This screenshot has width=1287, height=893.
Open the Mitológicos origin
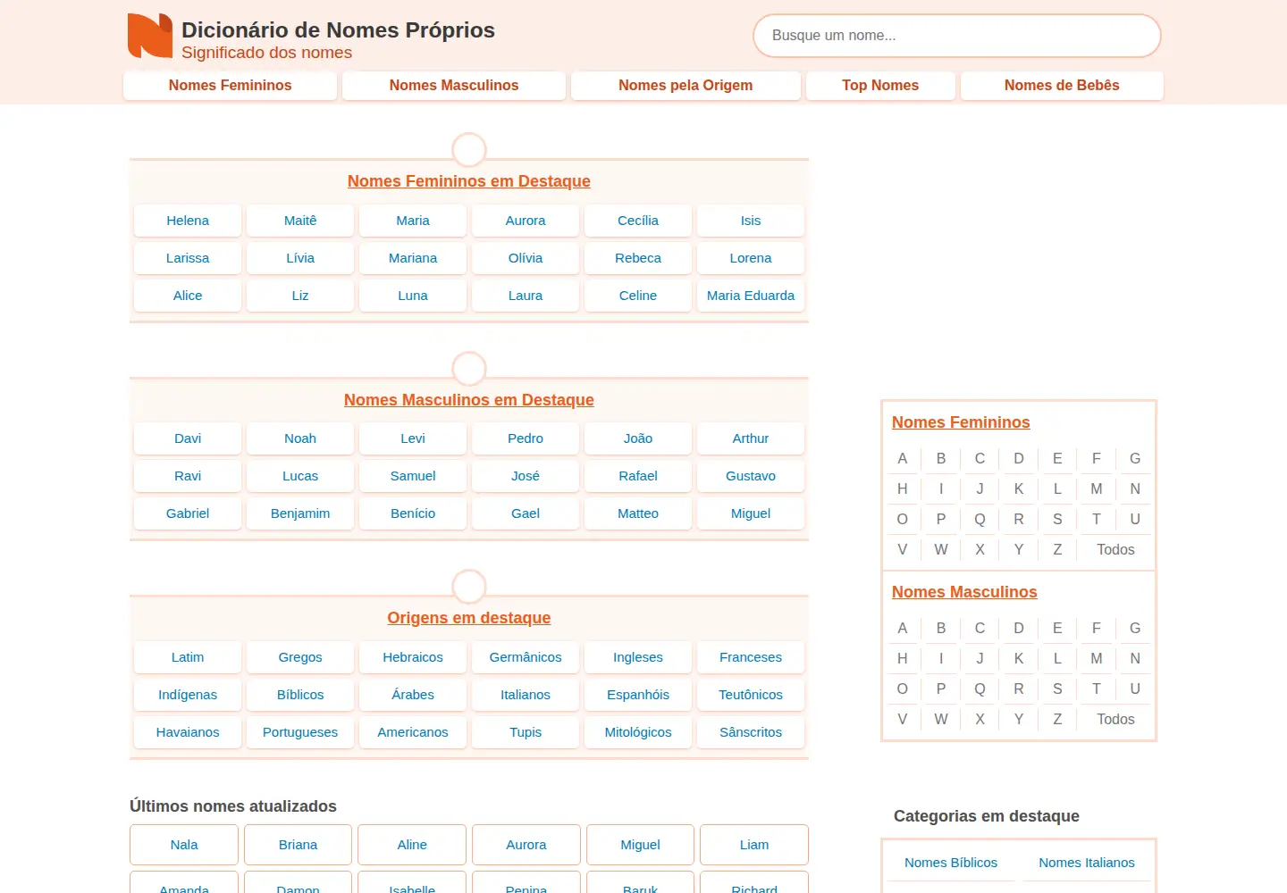[x=638, y=732]
